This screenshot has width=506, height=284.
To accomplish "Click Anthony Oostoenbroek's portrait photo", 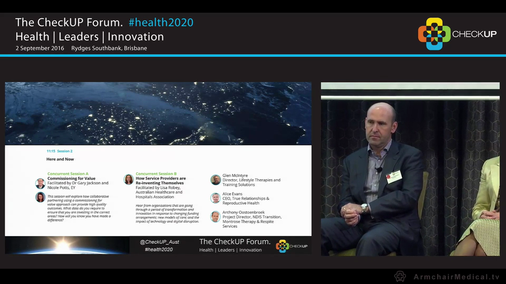I will click(215, 217).
